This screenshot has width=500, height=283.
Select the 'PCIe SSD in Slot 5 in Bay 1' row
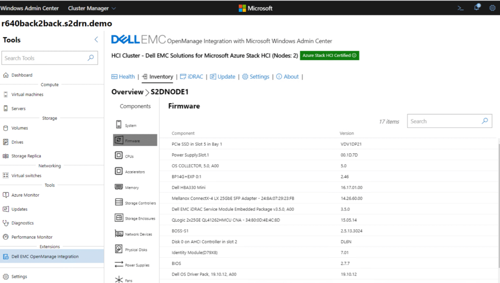[x=328, y=144]
